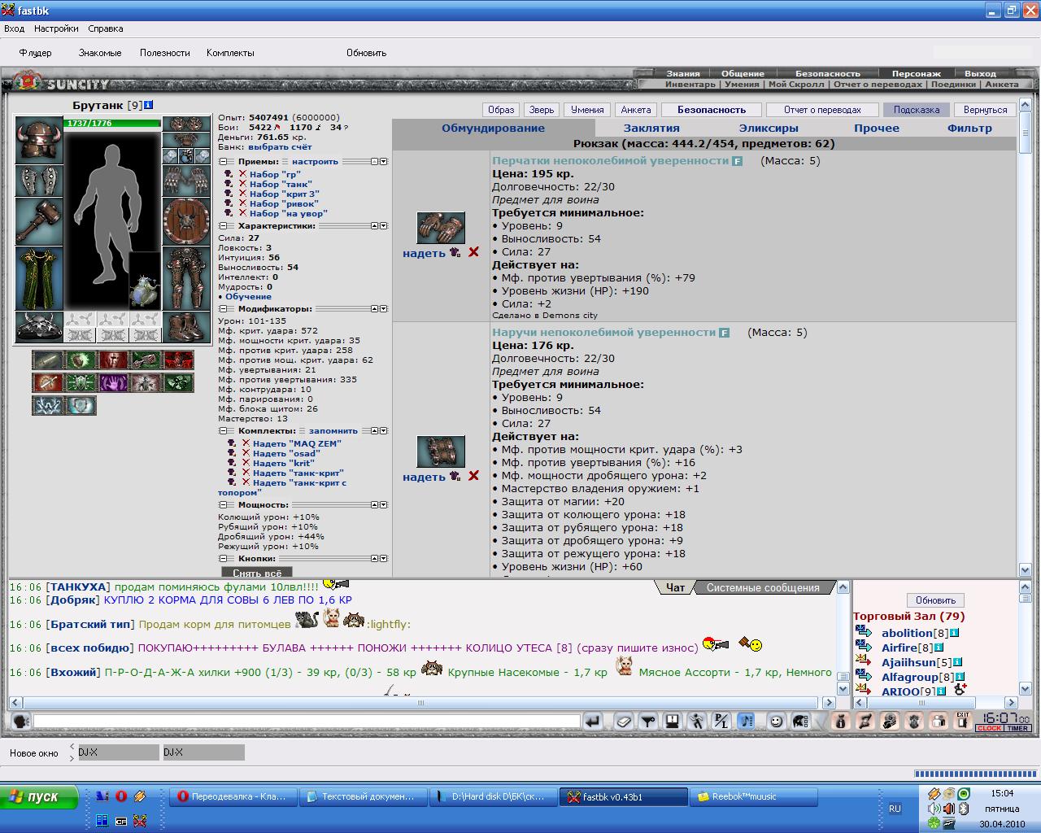Click the chat message input field
The width and height of the screenshot is (1041, 833).
pos(307,721)
